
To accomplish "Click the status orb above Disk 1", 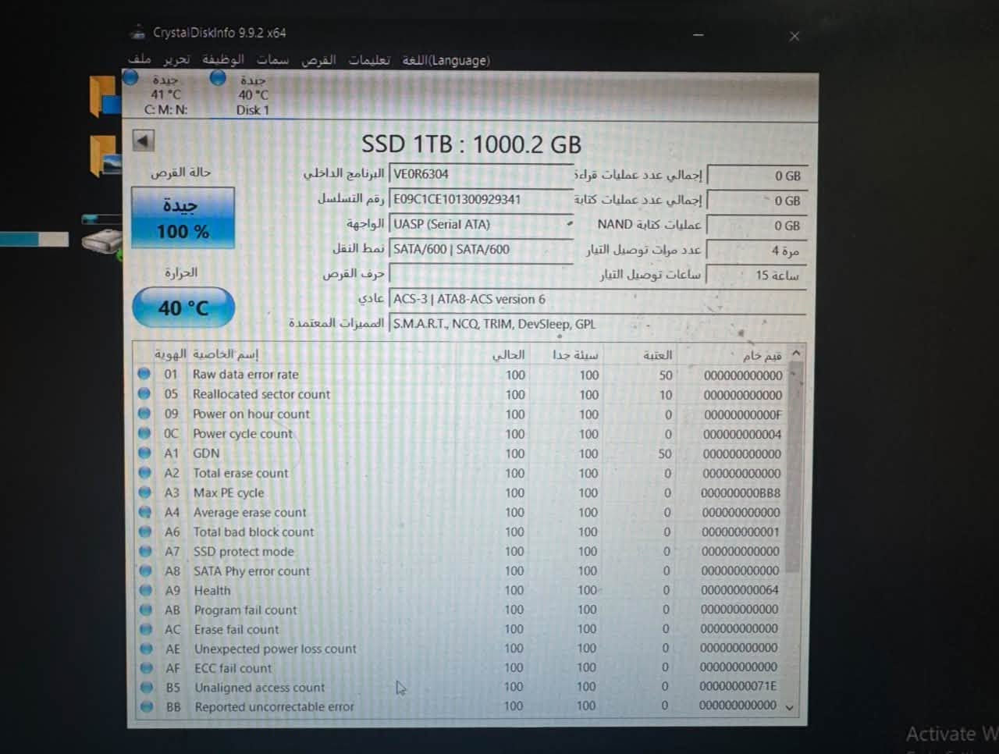I will 219,77.
